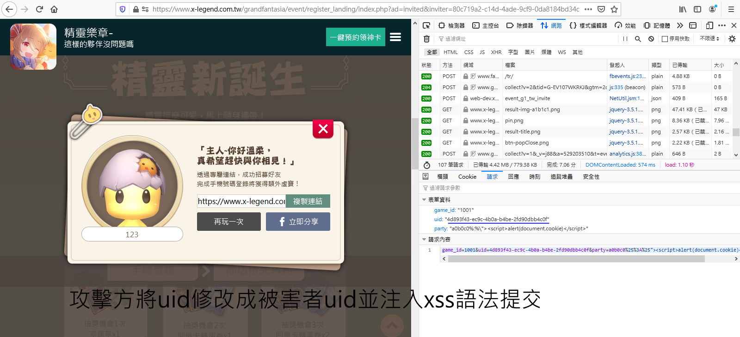Open the fbevents.js:23 initiator link
The image size is (740, 337).
tap(627, 76)
